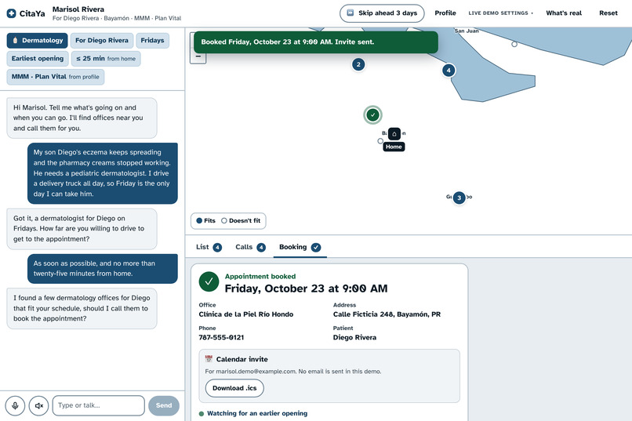Open Live Demo Settings dropdown
This screenshot has width=632, height=421.
point(500,13)
